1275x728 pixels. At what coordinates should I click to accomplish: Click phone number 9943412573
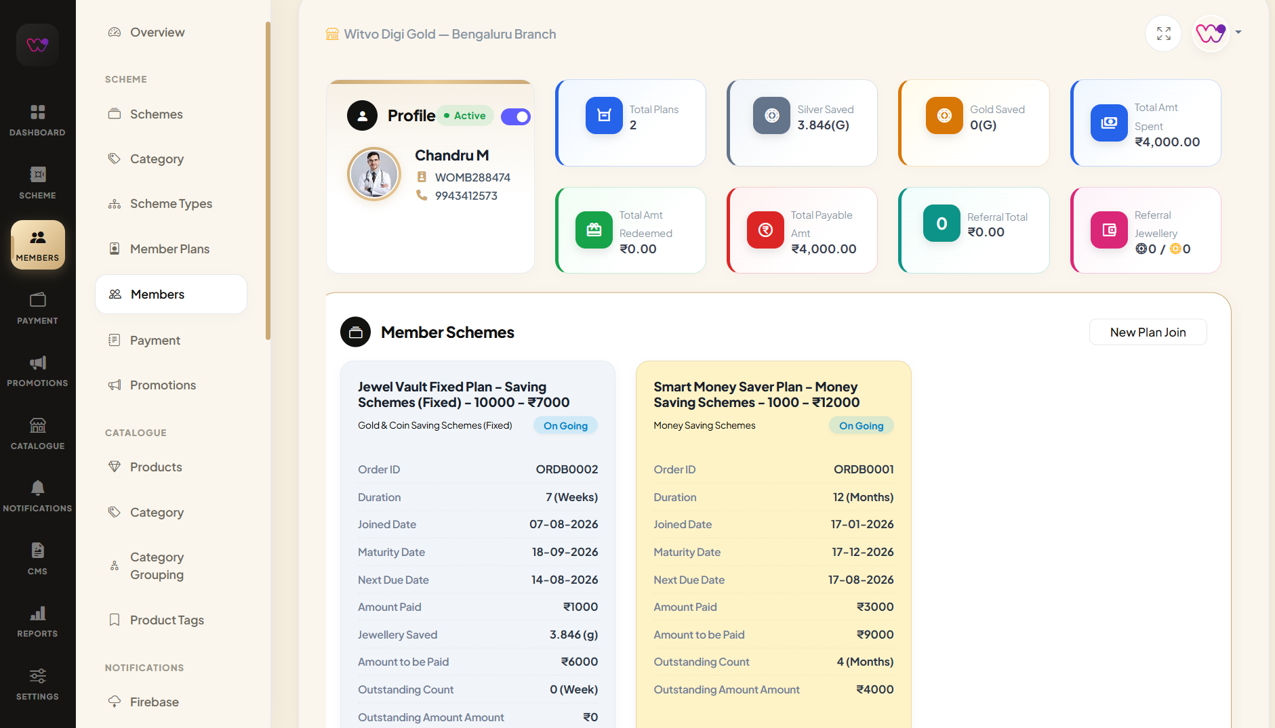coord(466,196)
